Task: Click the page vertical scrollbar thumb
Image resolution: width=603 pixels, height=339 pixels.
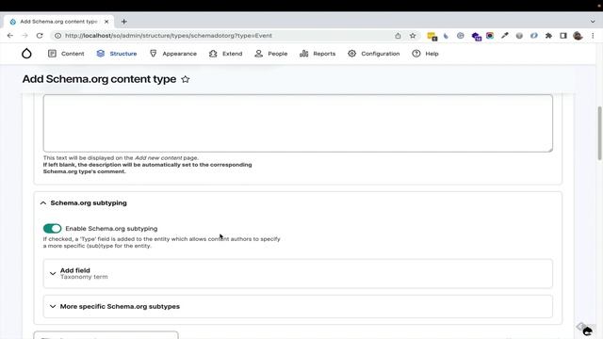Action: (599, 133)
